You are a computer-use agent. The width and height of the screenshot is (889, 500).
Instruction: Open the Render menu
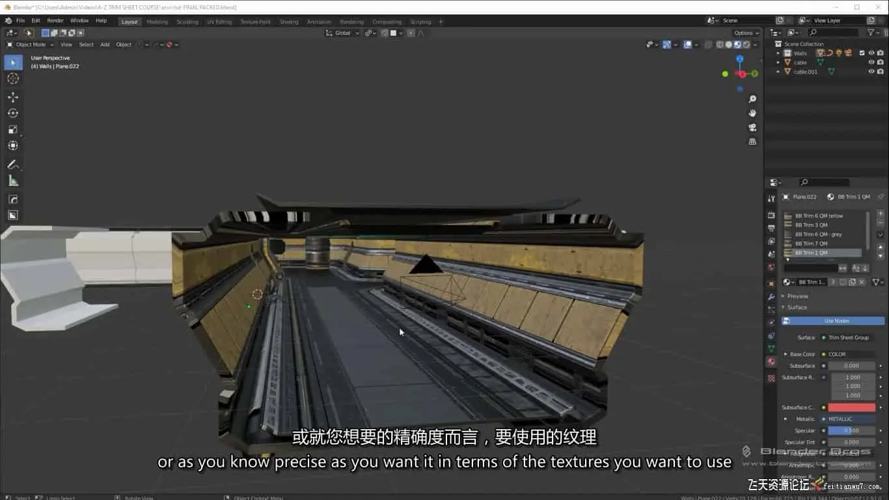tap(55, 21)
